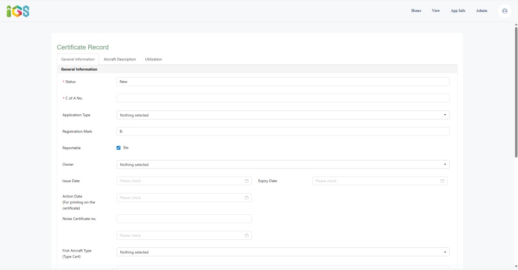
Task: Switch to the Utilization tab
Action: click(153, 59)
